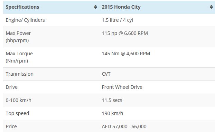Click the AED 57,000 - 66,000 value
Image resolution: width=215 pixels, height=132 pixels.
(x=124, y=126)
